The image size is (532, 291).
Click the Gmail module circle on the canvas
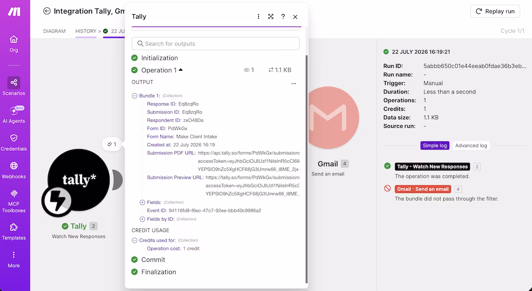328,117
